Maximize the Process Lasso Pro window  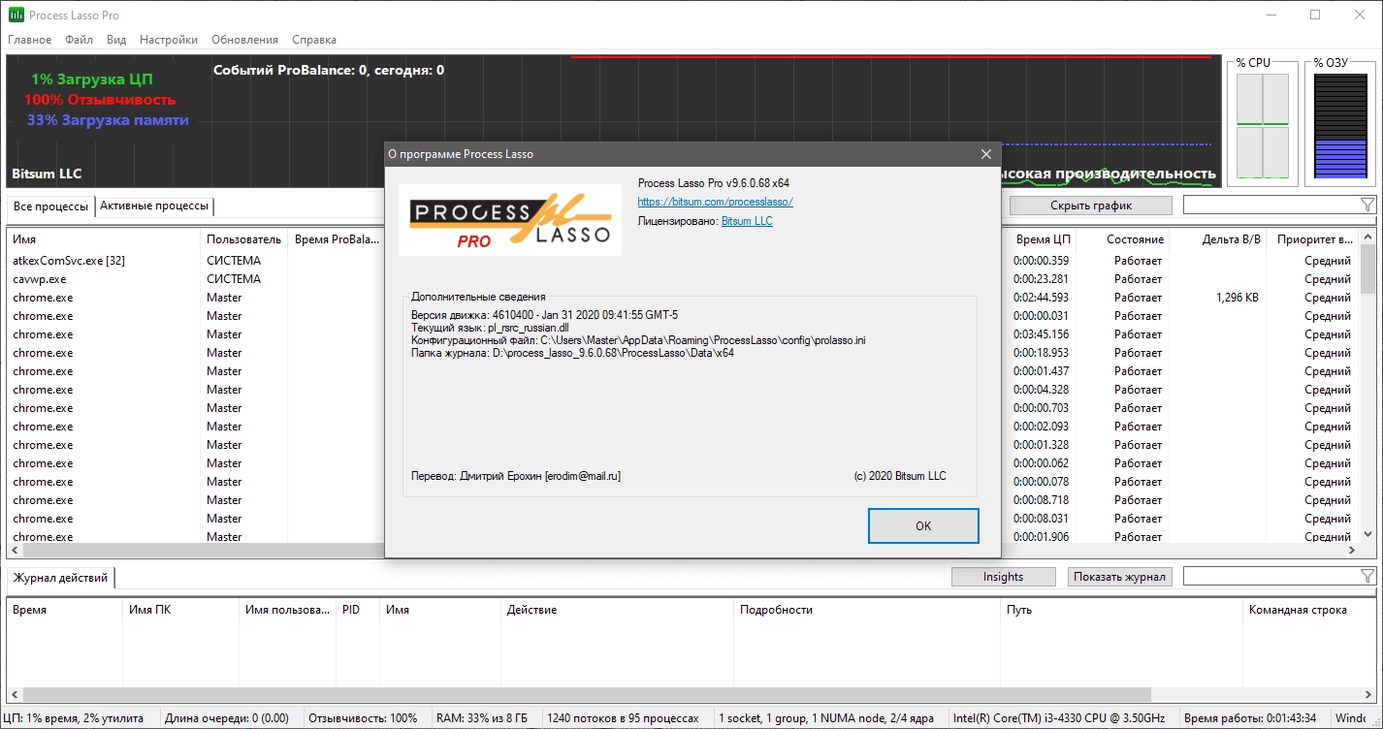tap(1315, 15)
